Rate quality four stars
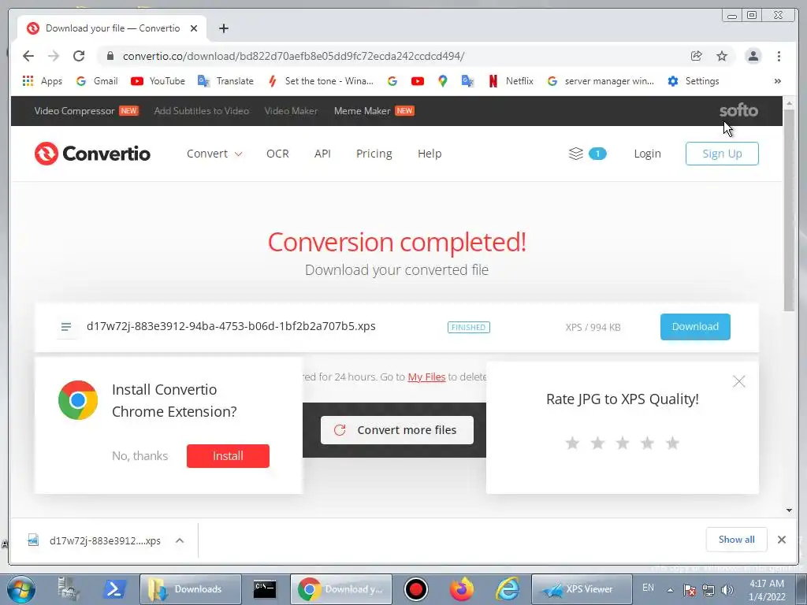The height and width of the screenshot is (605, 807). tap(648, 443)
